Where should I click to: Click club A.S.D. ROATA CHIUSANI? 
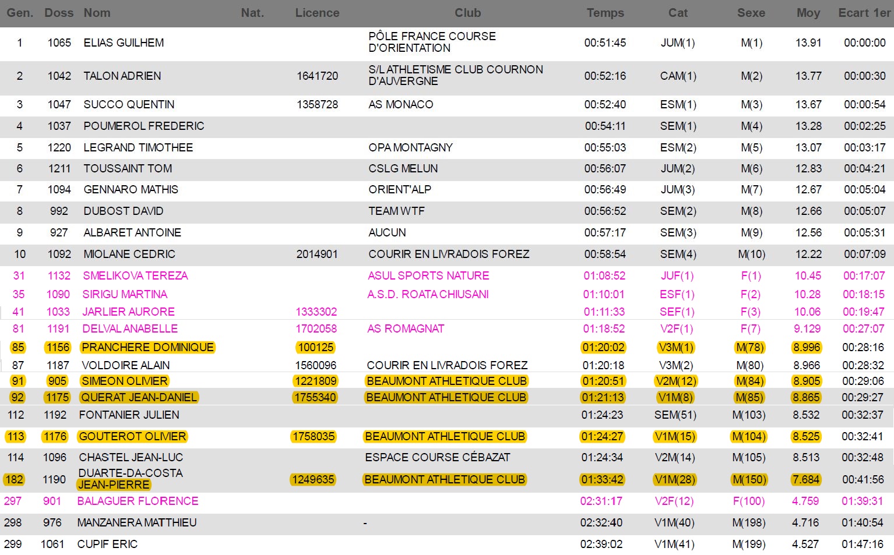(428, 294)
